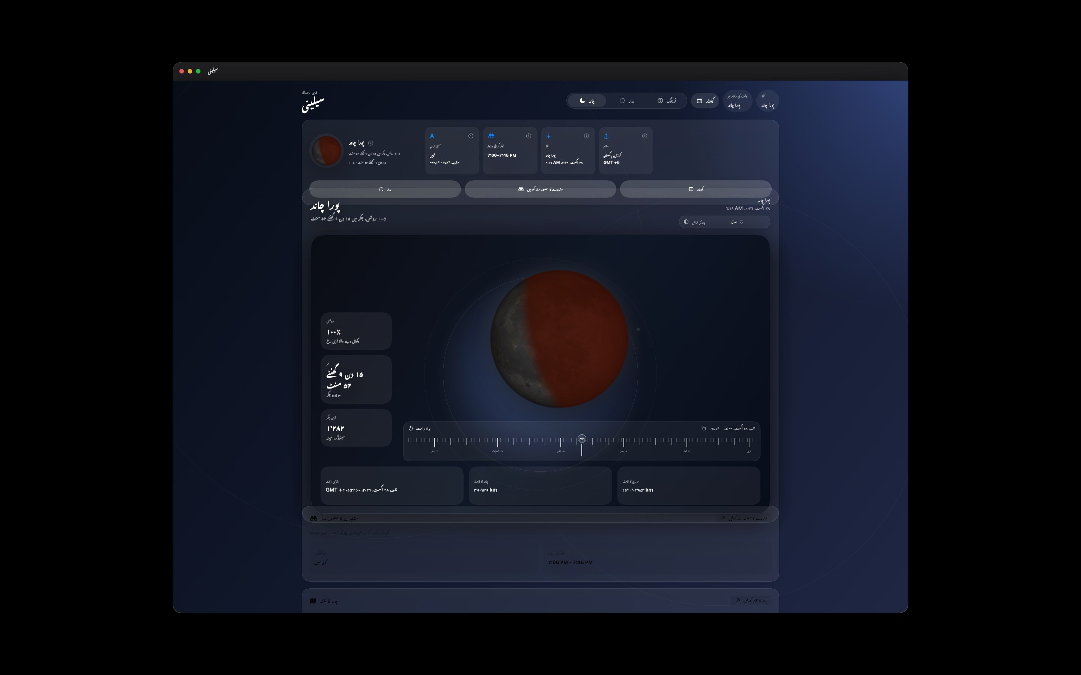Click the blue location pin icon

(x=606, y=136)
